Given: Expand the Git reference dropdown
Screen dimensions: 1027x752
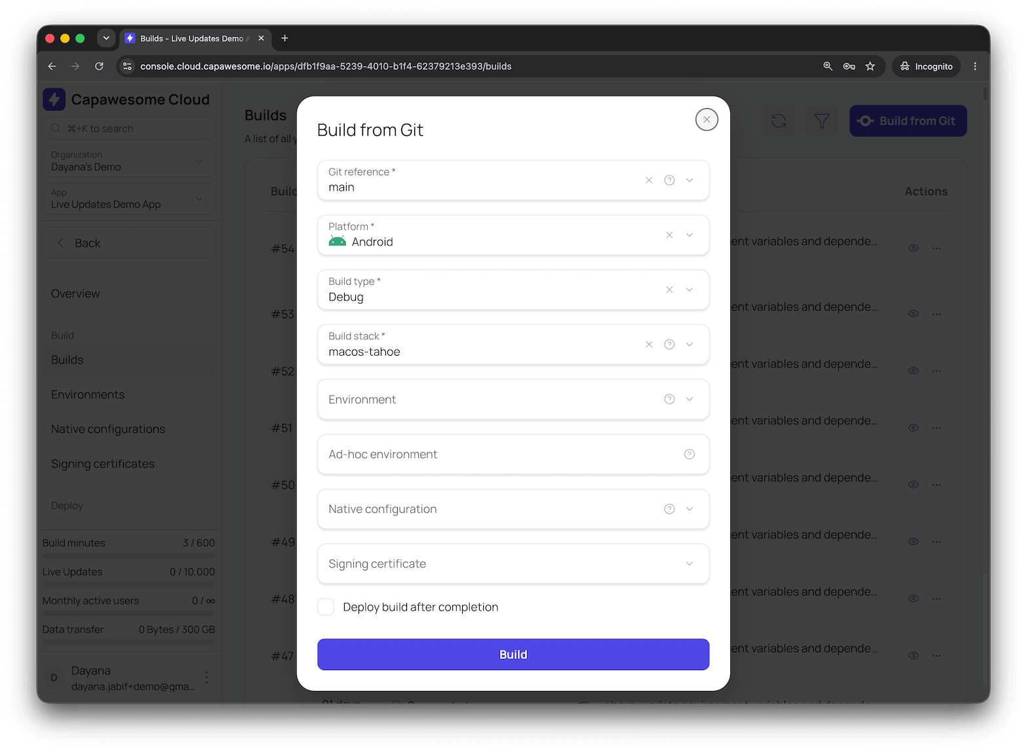Looking at the screenshot, I should coord(689,180).
